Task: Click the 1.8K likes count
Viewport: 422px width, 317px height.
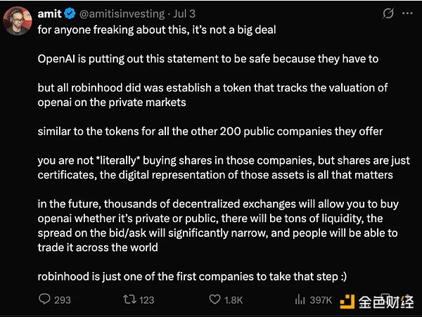Action: pos(234,300)
